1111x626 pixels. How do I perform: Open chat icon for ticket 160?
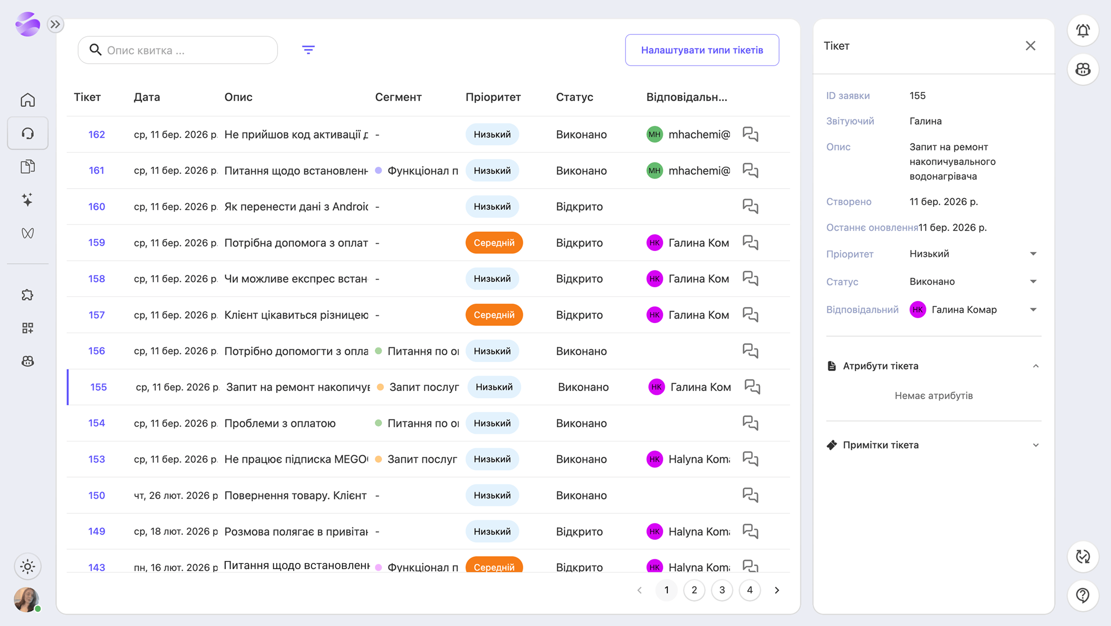coord(750,206)
